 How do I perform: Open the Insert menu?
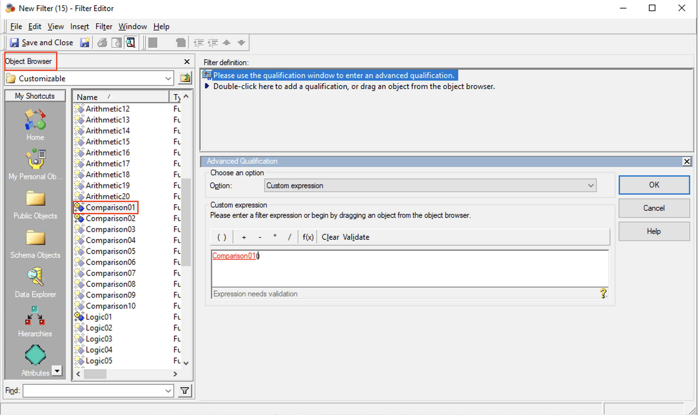tap(79, 26)
